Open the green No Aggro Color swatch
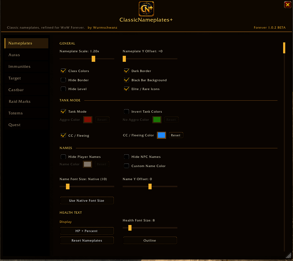Viewport: 293px width, 261px height. coord(157,120)
